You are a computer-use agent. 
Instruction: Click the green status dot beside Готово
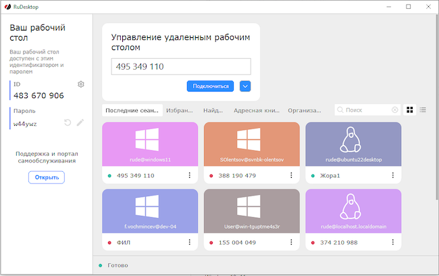[x=100, y=265]
